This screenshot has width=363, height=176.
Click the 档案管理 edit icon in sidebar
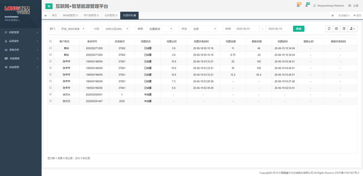tap(6, 32)
